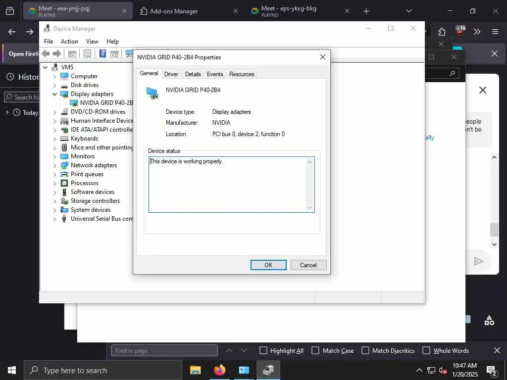This screenshot has height=380, width=507.
Task: Open the Help menu in Device Manager
Action: click(x=112, y=42)
